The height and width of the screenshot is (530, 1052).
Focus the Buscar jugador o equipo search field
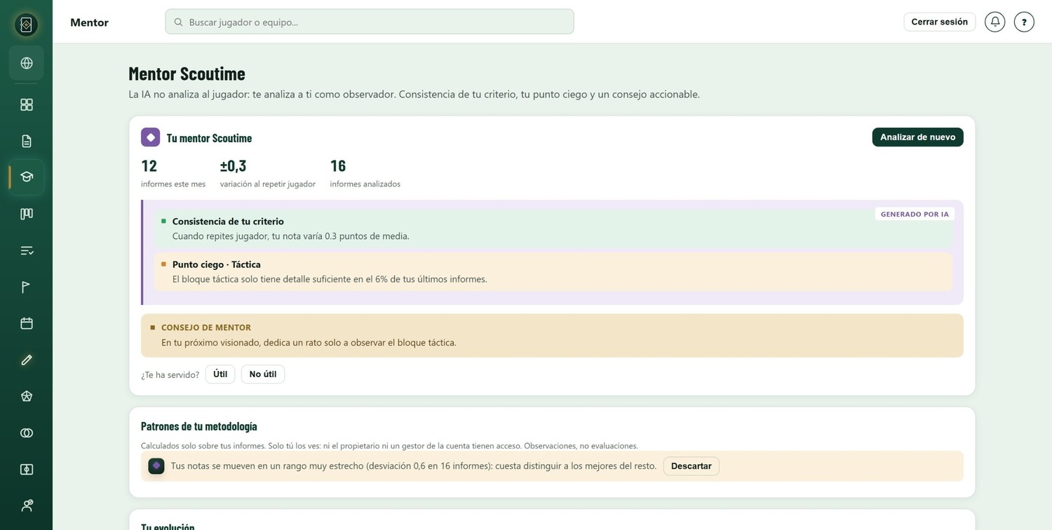coord(370,22)
